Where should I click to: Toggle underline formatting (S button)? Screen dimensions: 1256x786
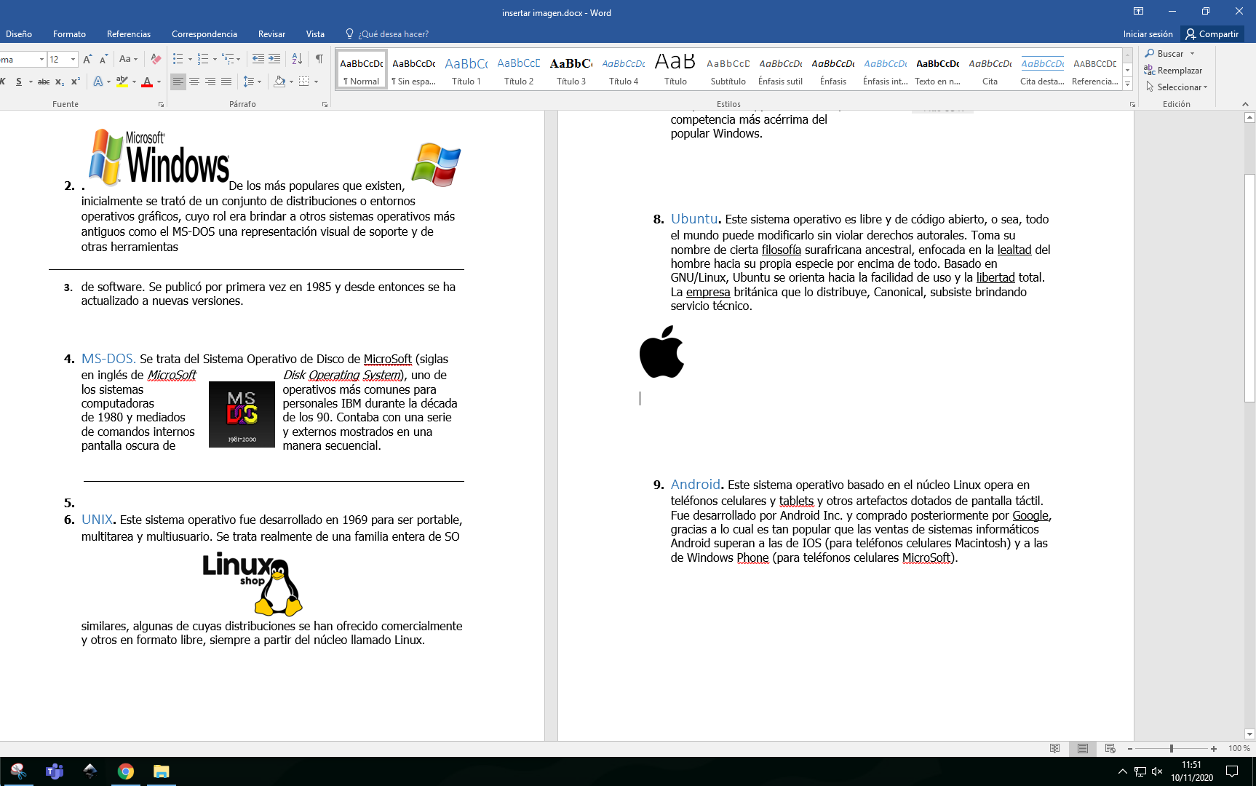coord(19,82)
